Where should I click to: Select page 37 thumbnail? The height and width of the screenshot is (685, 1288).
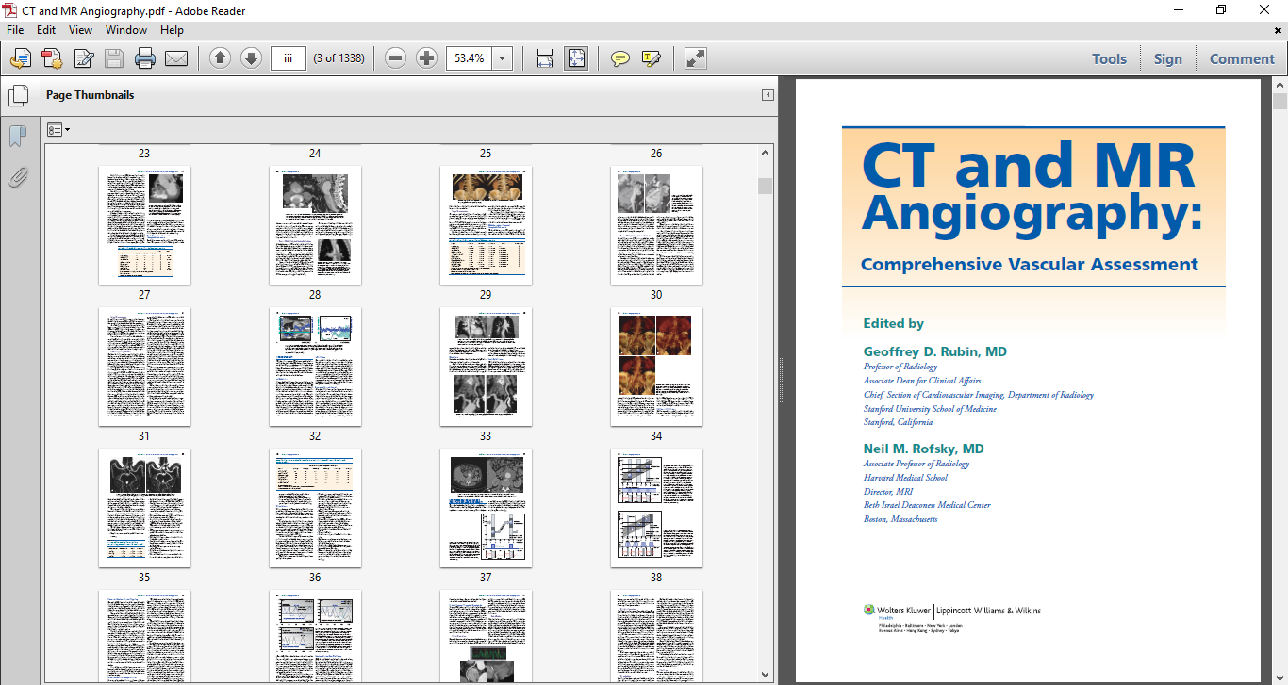486,508
